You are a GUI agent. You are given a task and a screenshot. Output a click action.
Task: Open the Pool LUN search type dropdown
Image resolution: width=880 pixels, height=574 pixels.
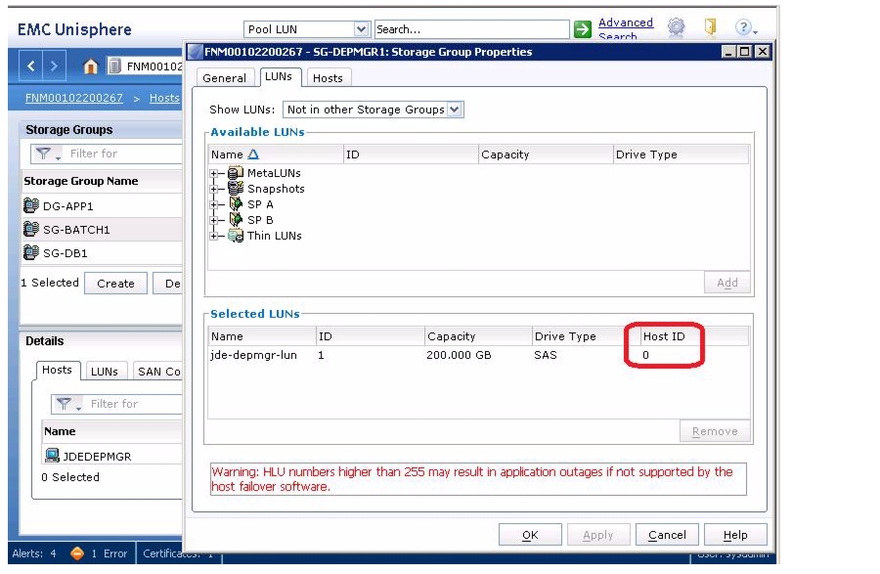pos(362,29)
